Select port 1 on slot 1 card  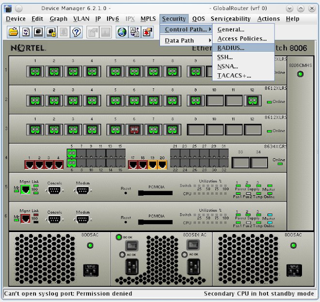(x=35, y=71)
